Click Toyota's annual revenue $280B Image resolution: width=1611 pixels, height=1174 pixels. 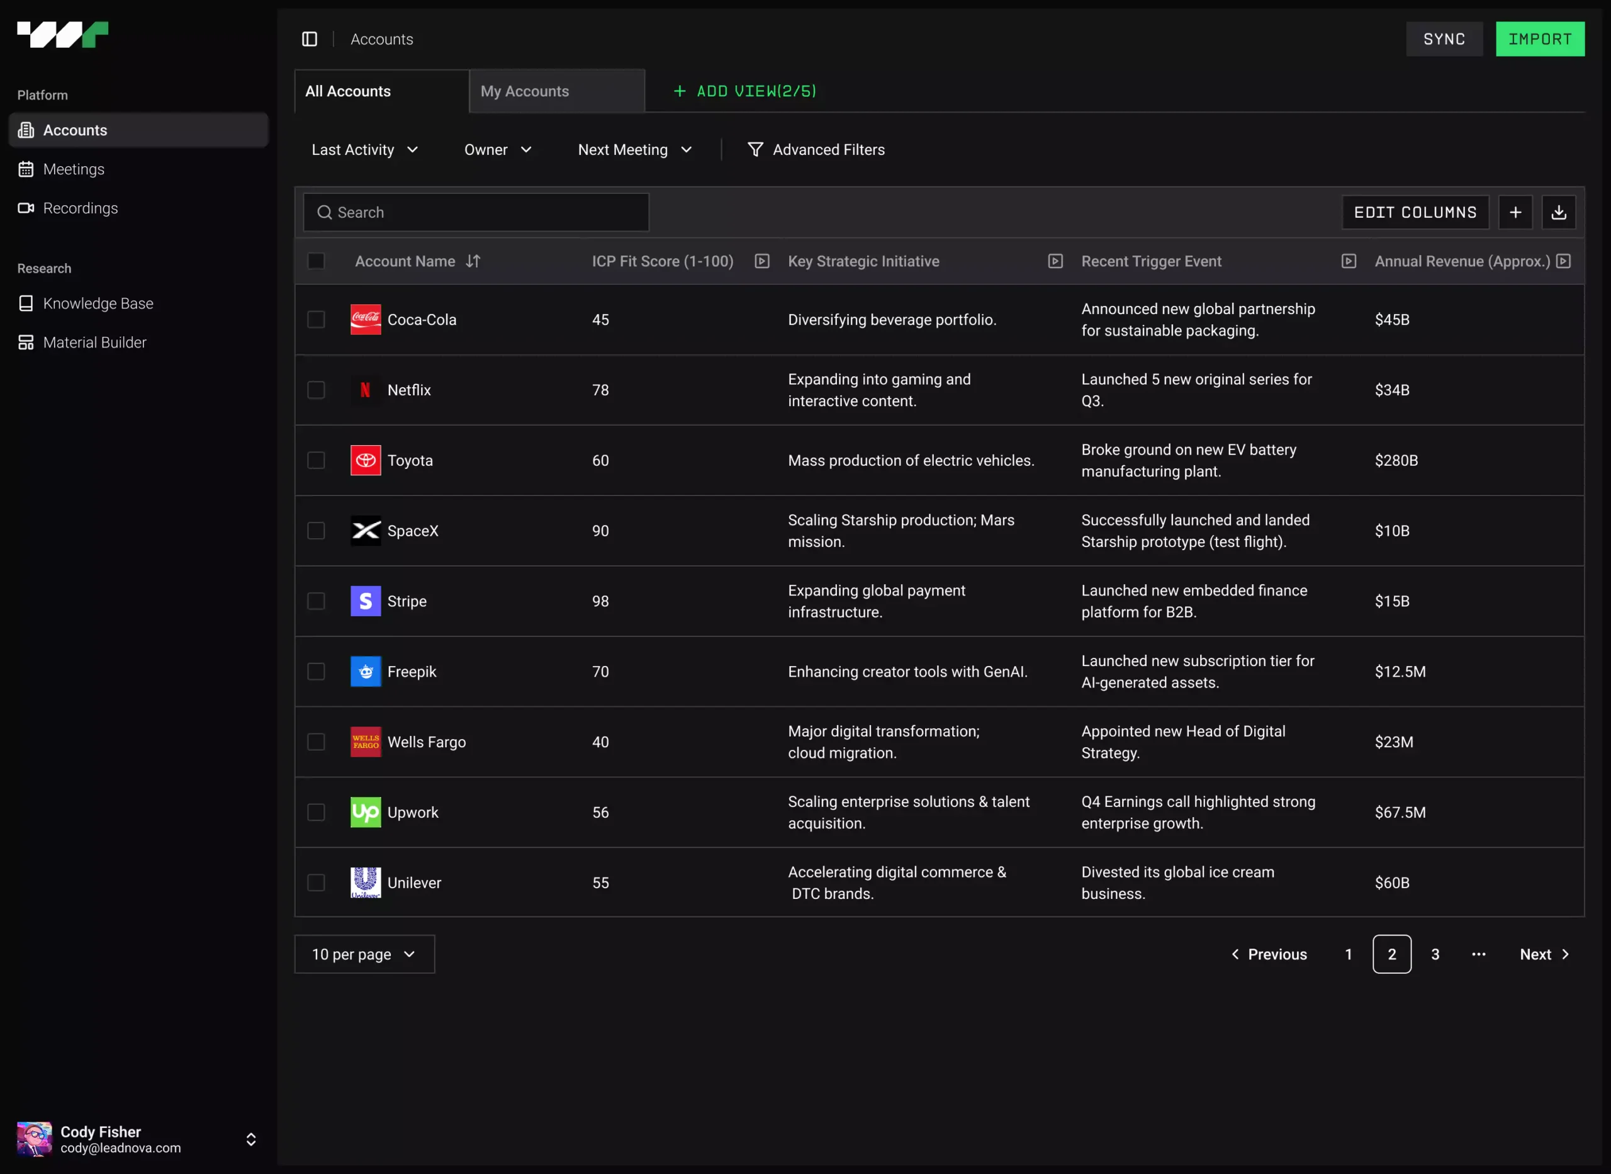coord(1396,461)
